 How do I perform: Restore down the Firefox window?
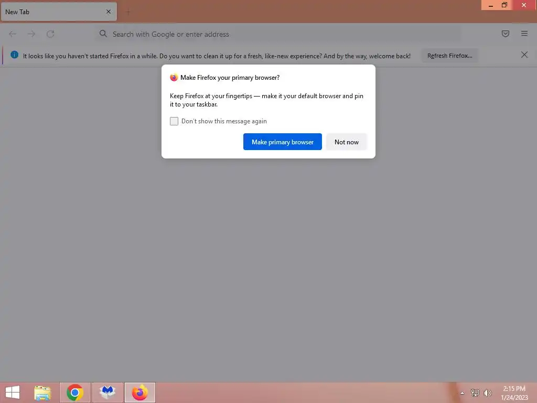pos(504,5)
